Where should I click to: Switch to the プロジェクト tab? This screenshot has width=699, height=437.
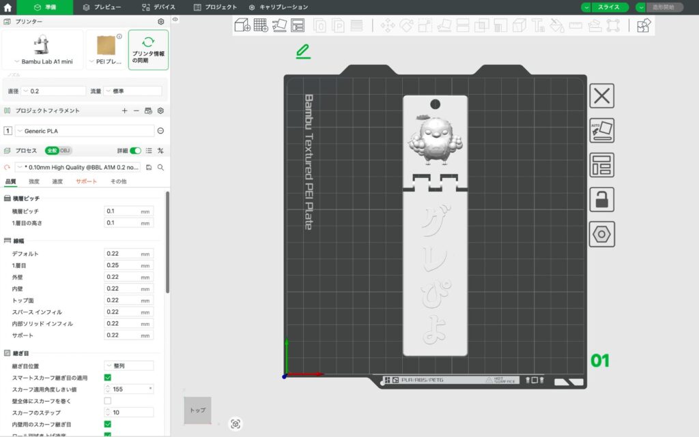pyautogui.click(x=215, y=7)
